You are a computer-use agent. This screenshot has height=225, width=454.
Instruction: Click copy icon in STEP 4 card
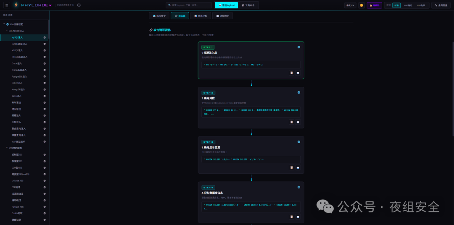[291, 217]
